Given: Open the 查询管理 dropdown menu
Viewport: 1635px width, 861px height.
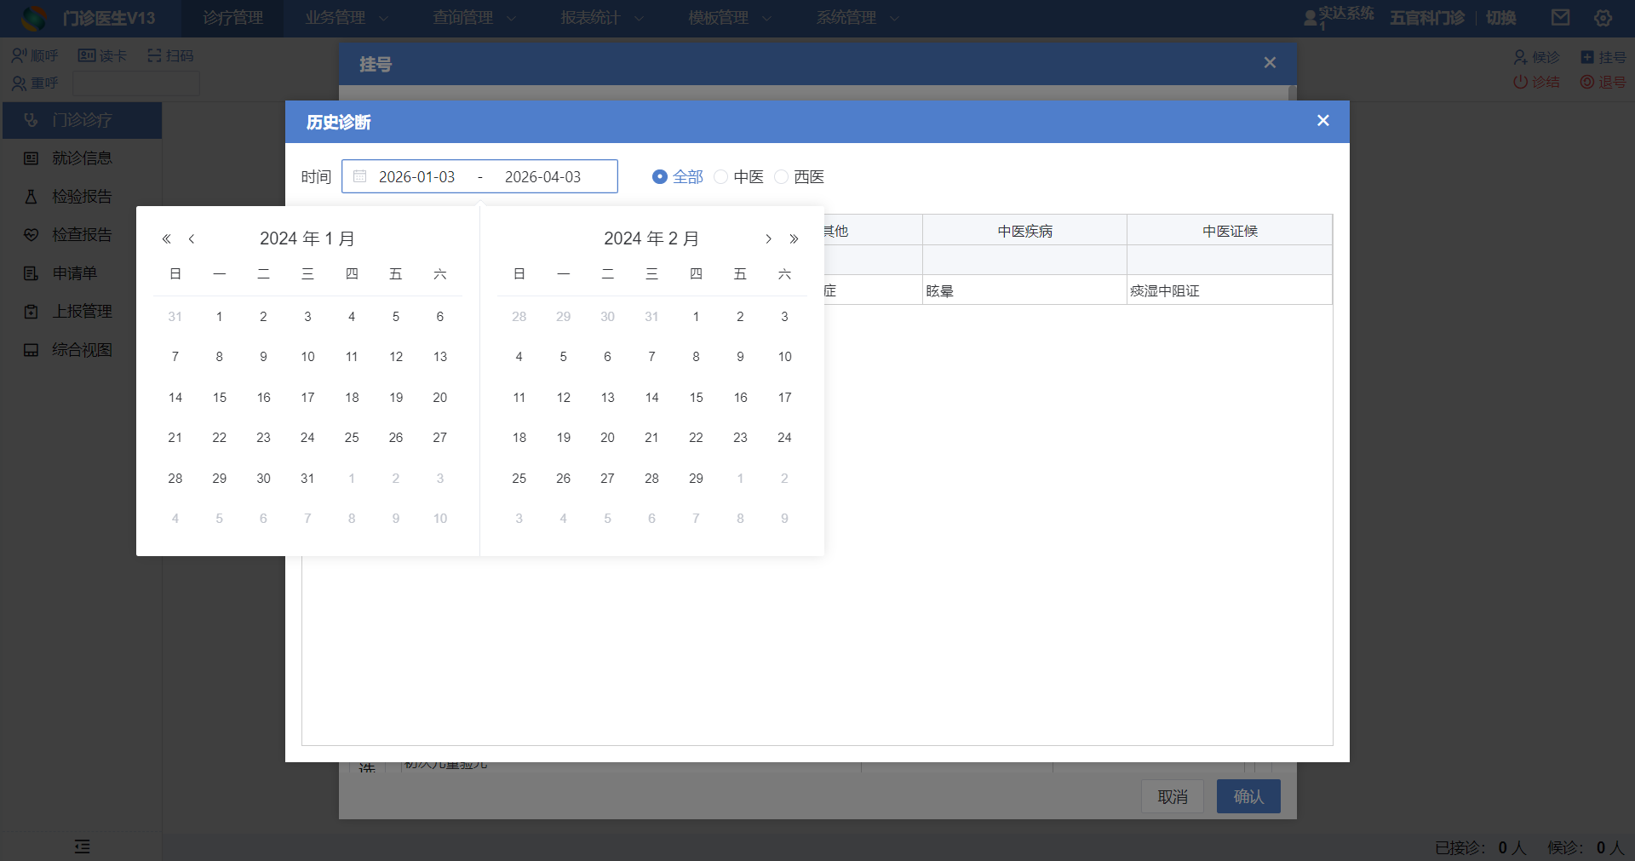Looking at the screenshot, I should click(473, 18).
